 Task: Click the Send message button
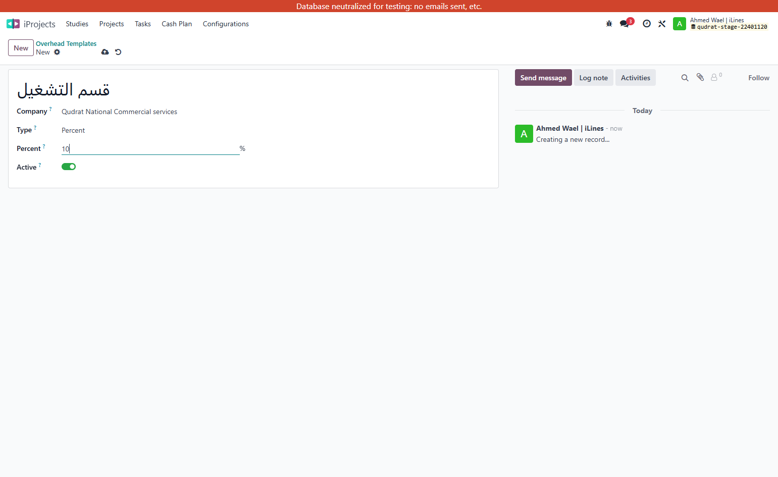click(543, 78)
